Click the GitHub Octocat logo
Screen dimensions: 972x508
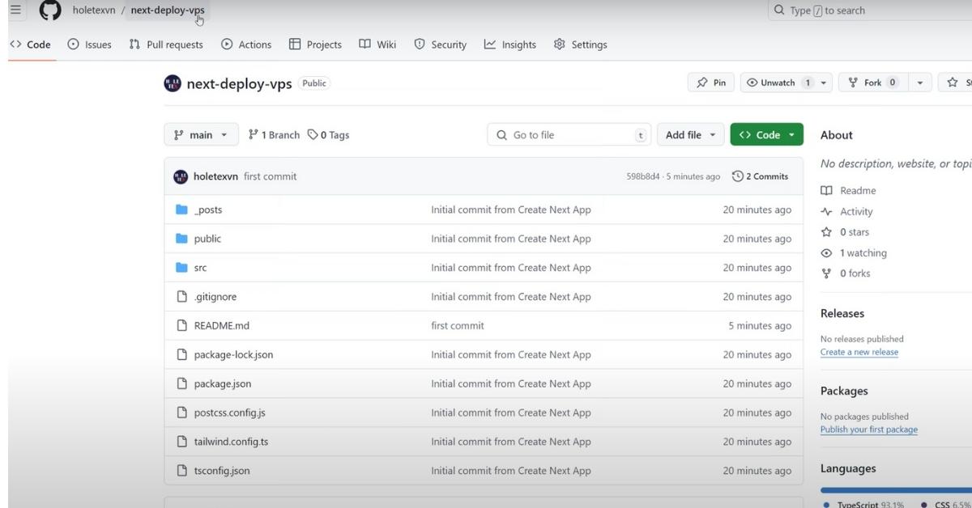[x=50, y=11]
